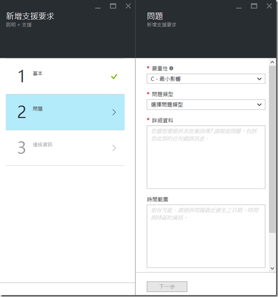This screenshot has width=278, height=297.
Task: Click the info icon next to 嚴重性
Action: 171,69
